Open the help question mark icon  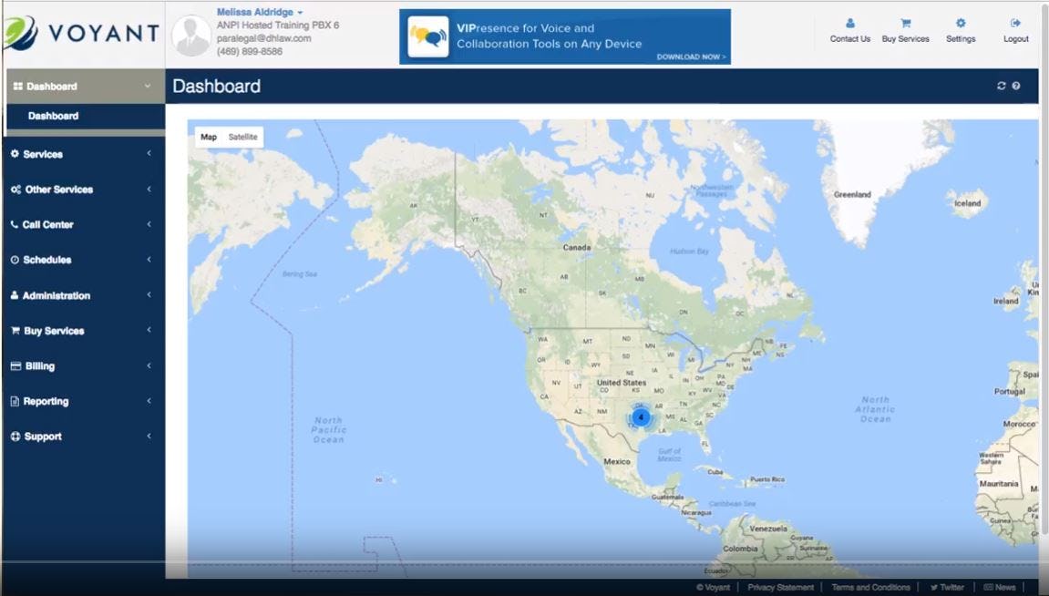point(1015,85)
